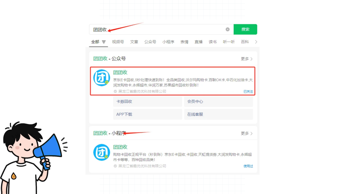Screen dimensions: 345x194
Task: Switch to the 直播 tab
Action: [199, 42]
